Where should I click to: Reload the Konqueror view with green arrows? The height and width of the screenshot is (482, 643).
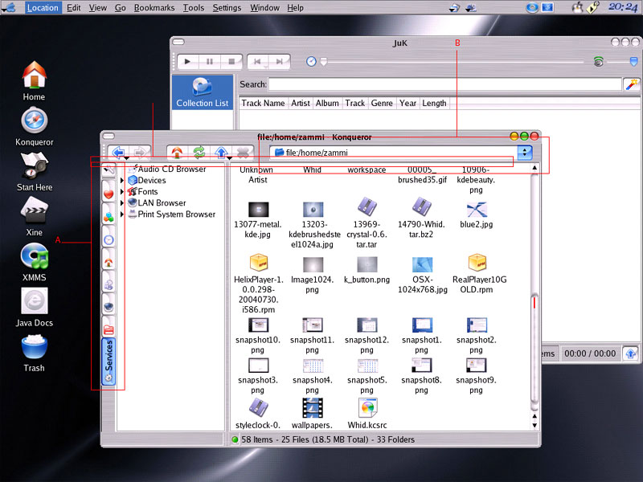(199, 153)
